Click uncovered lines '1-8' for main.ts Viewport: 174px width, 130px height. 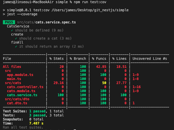[x=135, y=79]
